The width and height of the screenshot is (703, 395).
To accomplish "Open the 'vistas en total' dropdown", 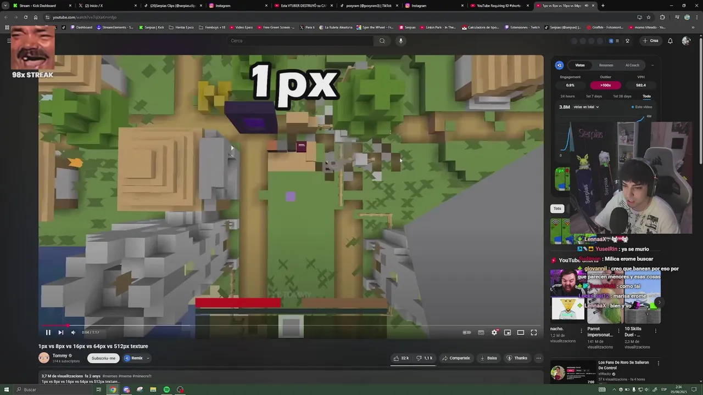I will pyautogui.click(x=586, y=107).
